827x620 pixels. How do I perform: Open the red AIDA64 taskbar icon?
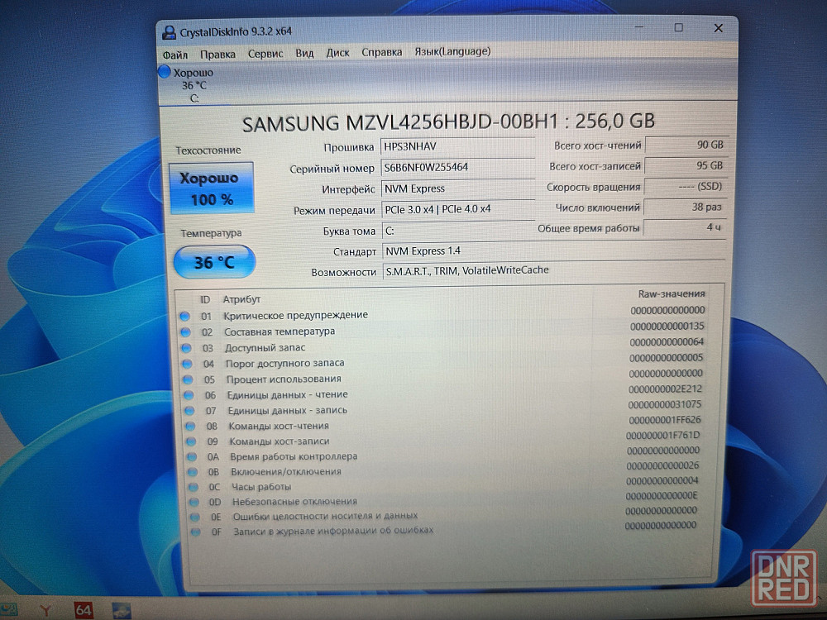[x=84, y=611]
